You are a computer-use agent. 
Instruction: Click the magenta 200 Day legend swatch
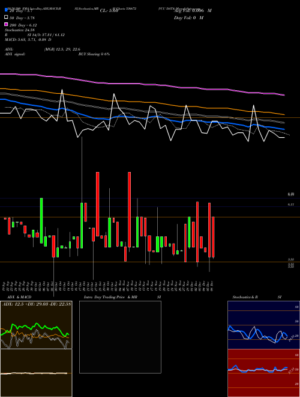[x=6, y=24]
